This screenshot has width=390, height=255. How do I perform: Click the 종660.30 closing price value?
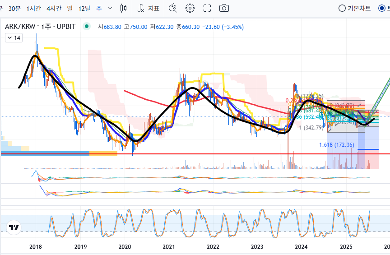tap(188, 27)
